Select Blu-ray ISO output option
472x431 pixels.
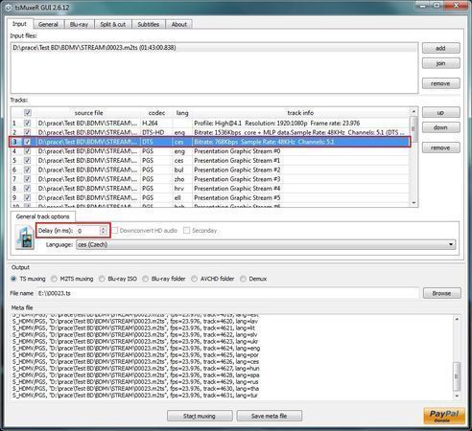pyautogui.click(x=102, y=279)
